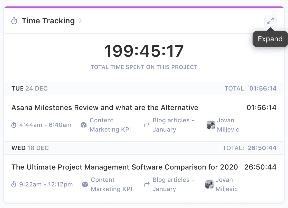Click the cube icon before Content Marketing KPI (top entry)
Image resolution: width=288 pixels, height=208 pixels.
pos(84,125)
